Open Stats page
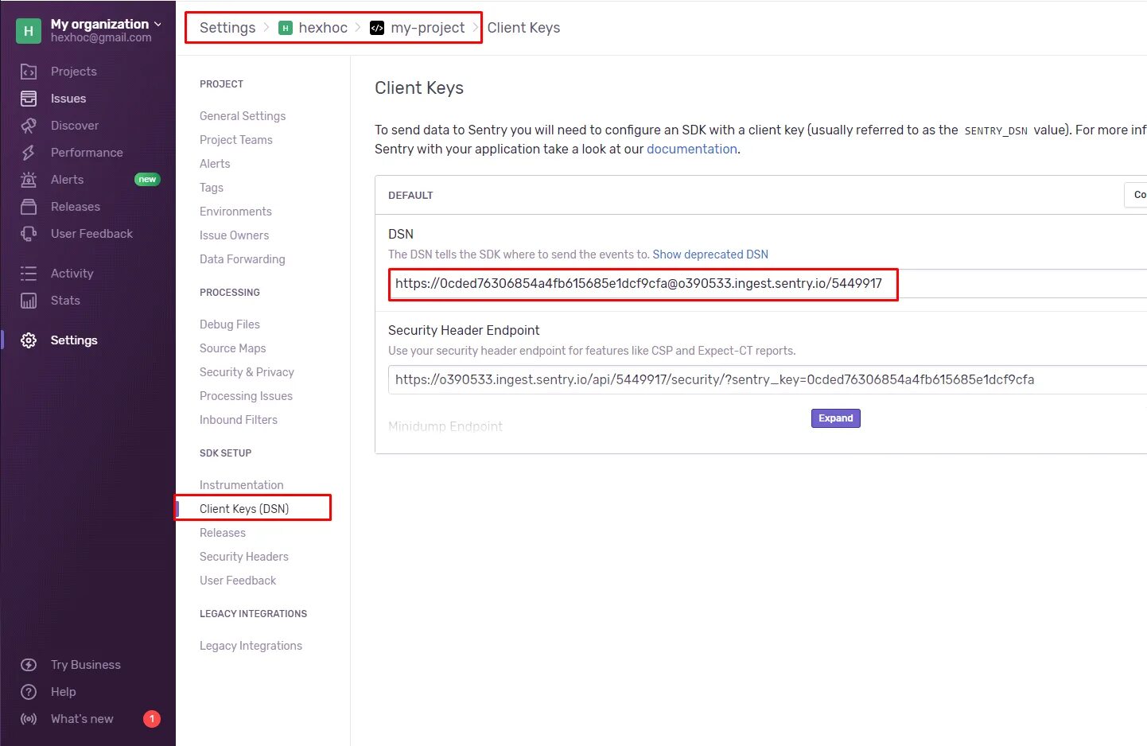Image resolution: width=1147 pixels, height=746 pixels. (x=65, y=301)
